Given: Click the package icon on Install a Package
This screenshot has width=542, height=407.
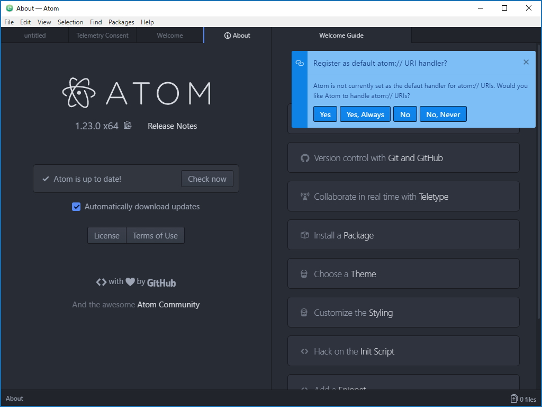Looking at the screenshot, I should click(304, 235).
